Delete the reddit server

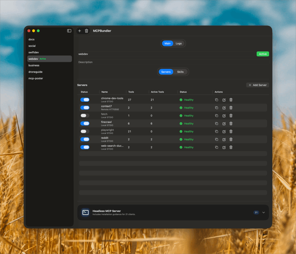231,139
